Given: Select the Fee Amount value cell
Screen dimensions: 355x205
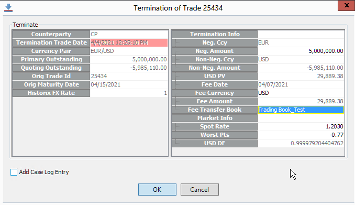Looking at the screenshot, I should 301,101.
